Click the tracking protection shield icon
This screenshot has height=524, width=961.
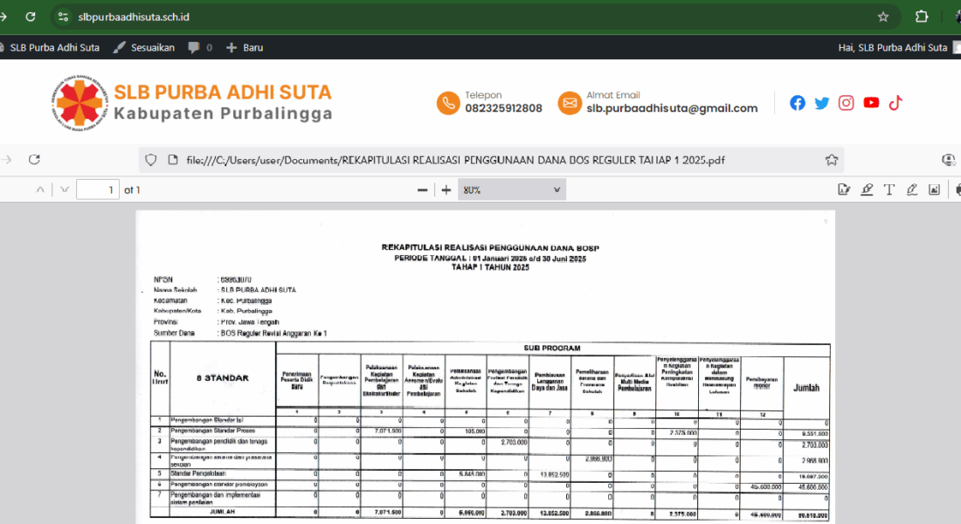pos(151,160)
